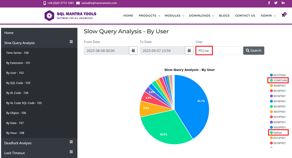Toggle S019P001 legend entry

click(x=278, y=143)
